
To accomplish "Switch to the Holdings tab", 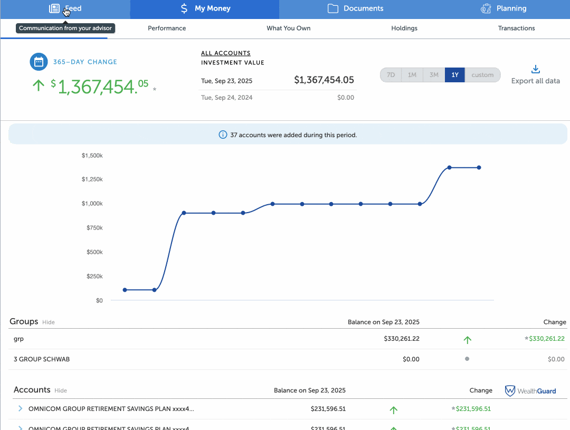I will (404, 28).
